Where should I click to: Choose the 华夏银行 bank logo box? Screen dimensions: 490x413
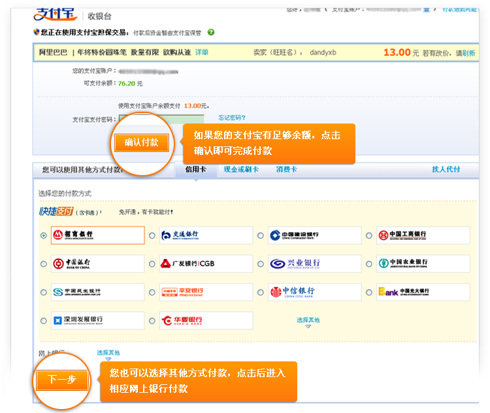206,320
